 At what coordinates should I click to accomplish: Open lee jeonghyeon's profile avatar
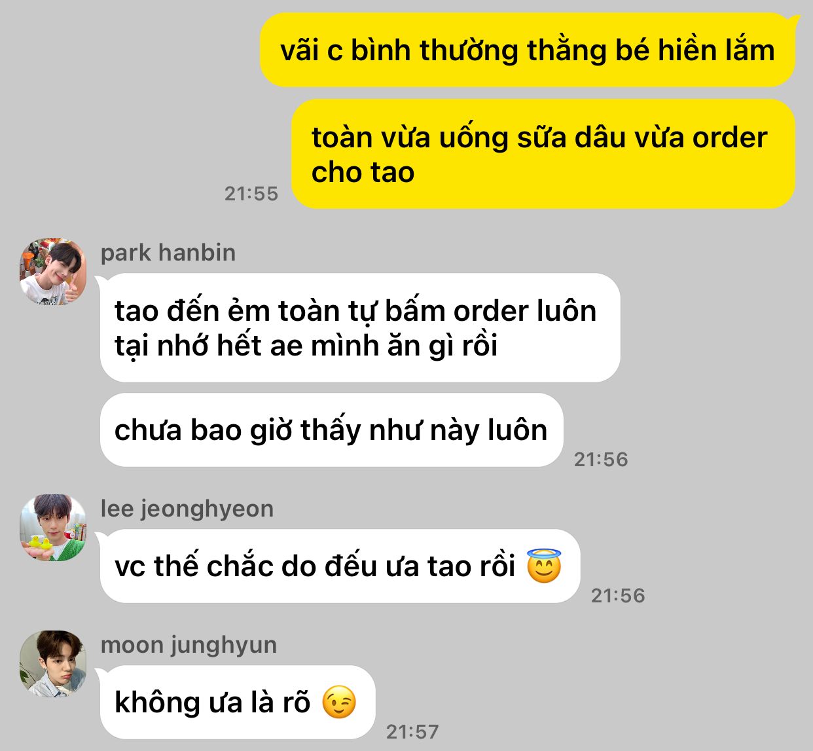point(53,527)
